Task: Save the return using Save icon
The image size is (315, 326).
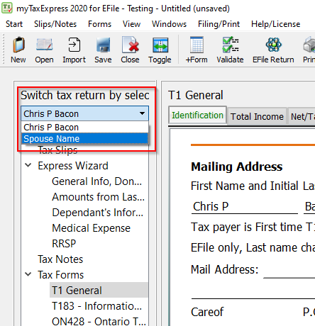Action: point(103,50)
